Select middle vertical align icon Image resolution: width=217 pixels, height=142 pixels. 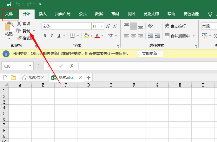(134, 26)
